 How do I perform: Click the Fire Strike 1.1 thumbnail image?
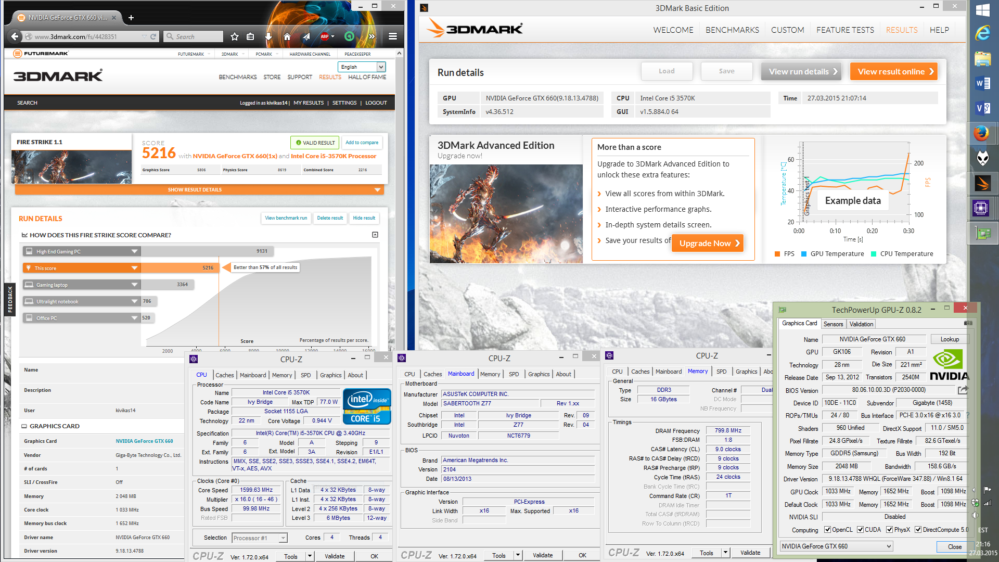click(x=71, y=167)
